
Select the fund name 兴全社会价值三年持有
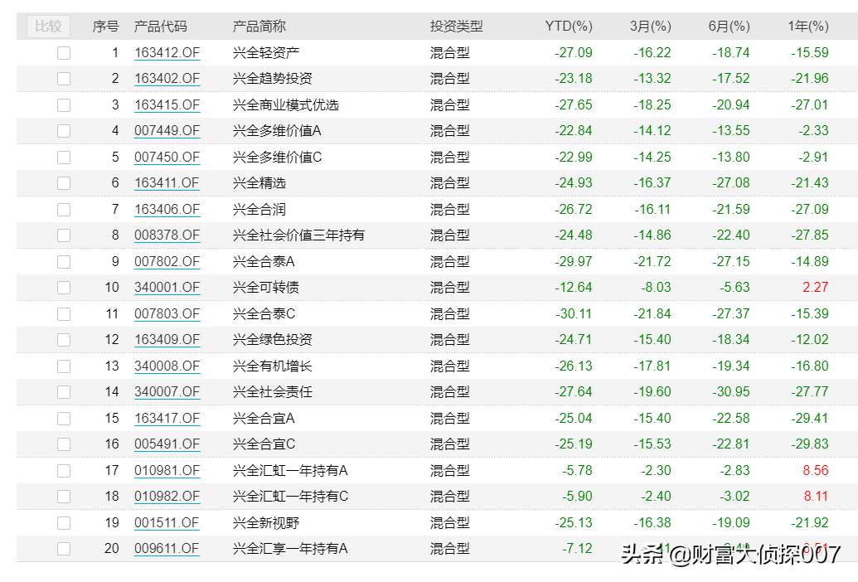[x=298, y=235]
